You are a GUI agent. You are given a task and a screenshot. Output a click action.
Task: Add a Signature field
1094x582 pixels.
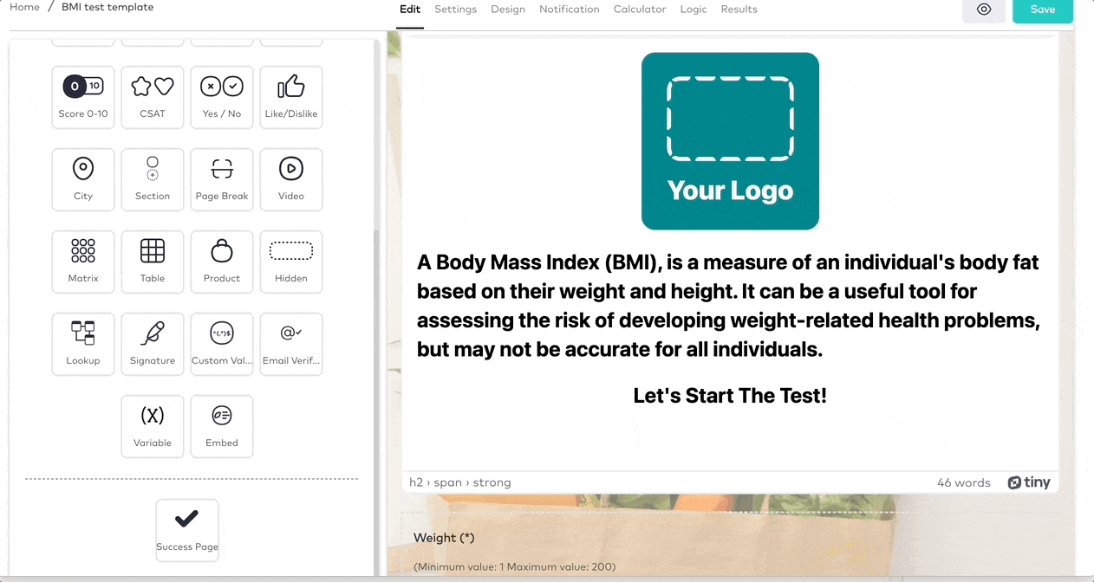153,344
